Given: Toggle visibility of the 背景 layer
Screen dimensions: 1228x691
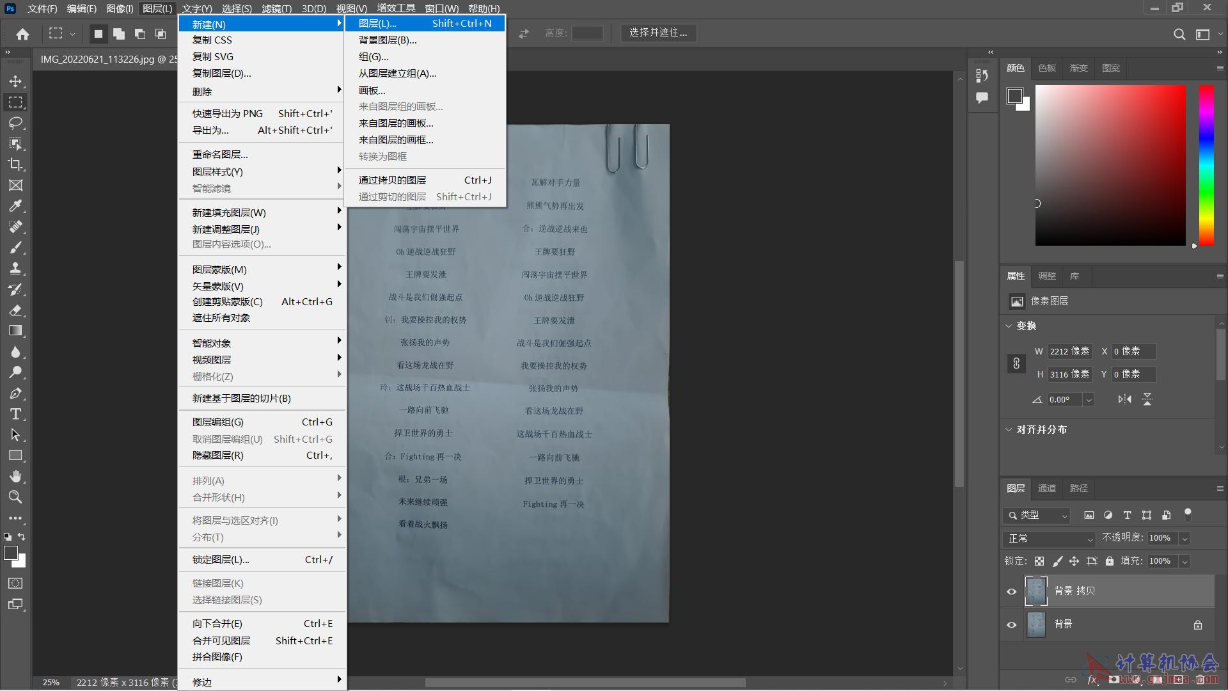Looking at the screenshot, I should click(1011, 624).
